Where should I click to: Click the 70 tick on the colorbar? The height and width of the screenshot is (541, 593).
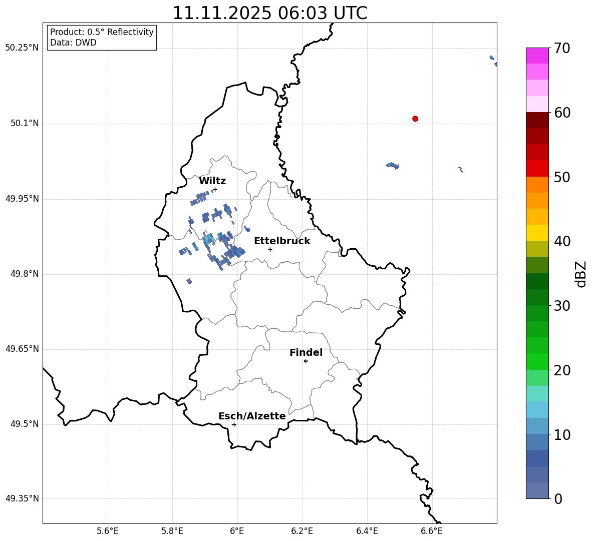pyautogui.click(x=562, y=48)
